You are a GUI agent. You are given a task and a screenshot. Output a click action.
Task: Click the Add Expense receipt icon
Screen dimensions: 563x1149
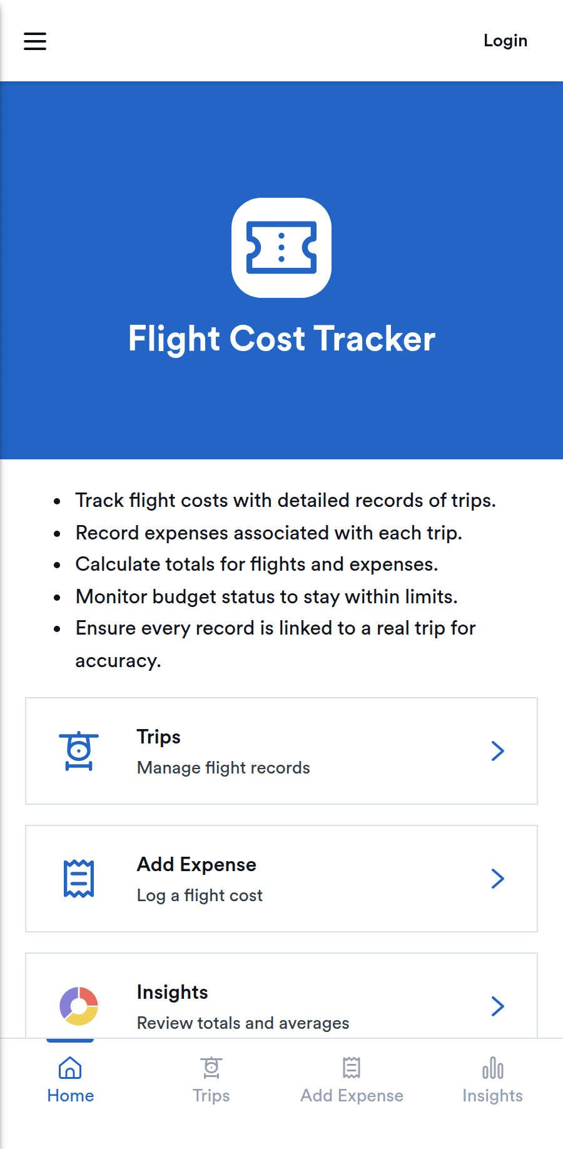[x=79, y=879]
